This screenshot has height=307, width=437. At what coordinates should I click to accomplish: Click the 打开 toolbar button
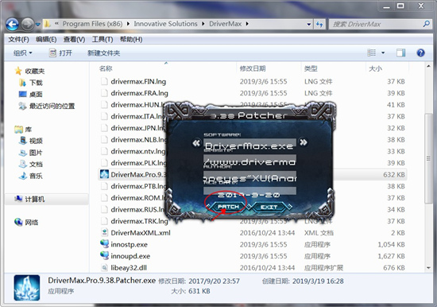tap(60, 52)
